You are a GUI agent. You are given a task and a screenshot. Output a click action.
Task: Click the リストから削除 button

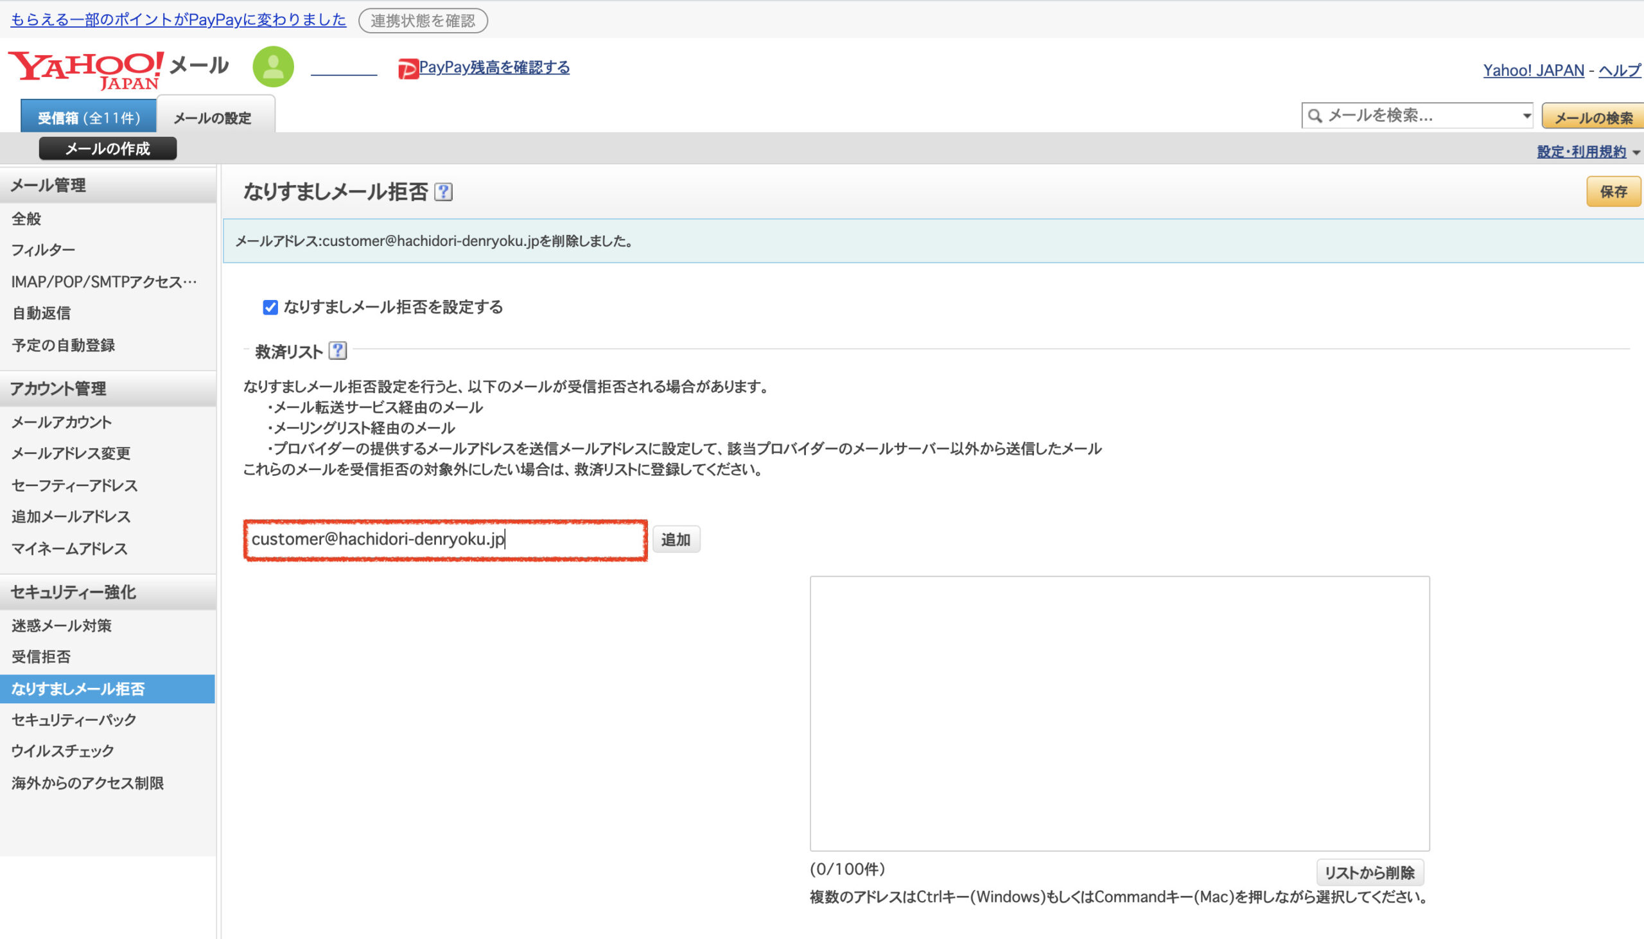click(x=1369, y=873)
